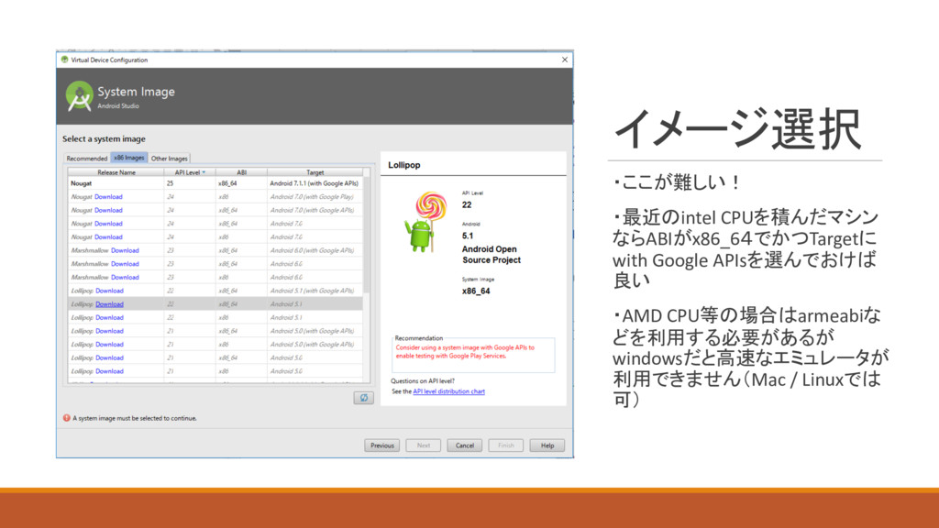Open the API level distribution chart link

click(448, 391)
